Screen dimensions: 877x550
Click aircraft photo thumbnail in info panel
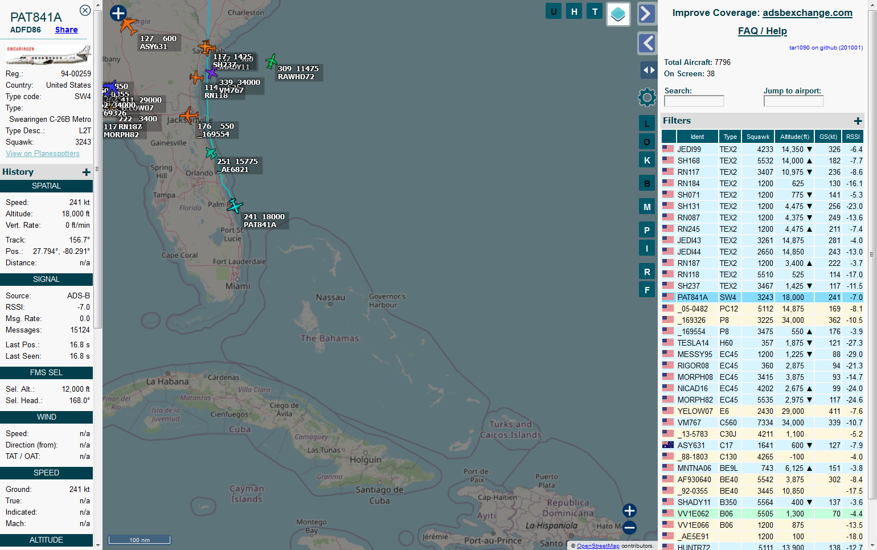48,55
